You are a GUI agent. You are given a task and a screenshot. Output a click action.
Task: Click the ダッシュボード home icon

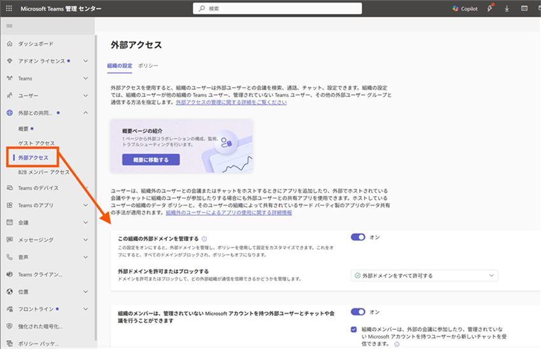[10, 43]
